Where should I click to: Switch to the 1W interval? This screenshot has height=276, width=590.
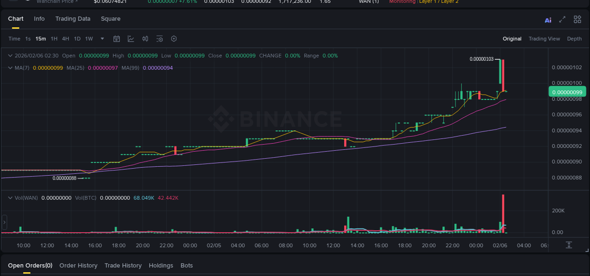89,39
